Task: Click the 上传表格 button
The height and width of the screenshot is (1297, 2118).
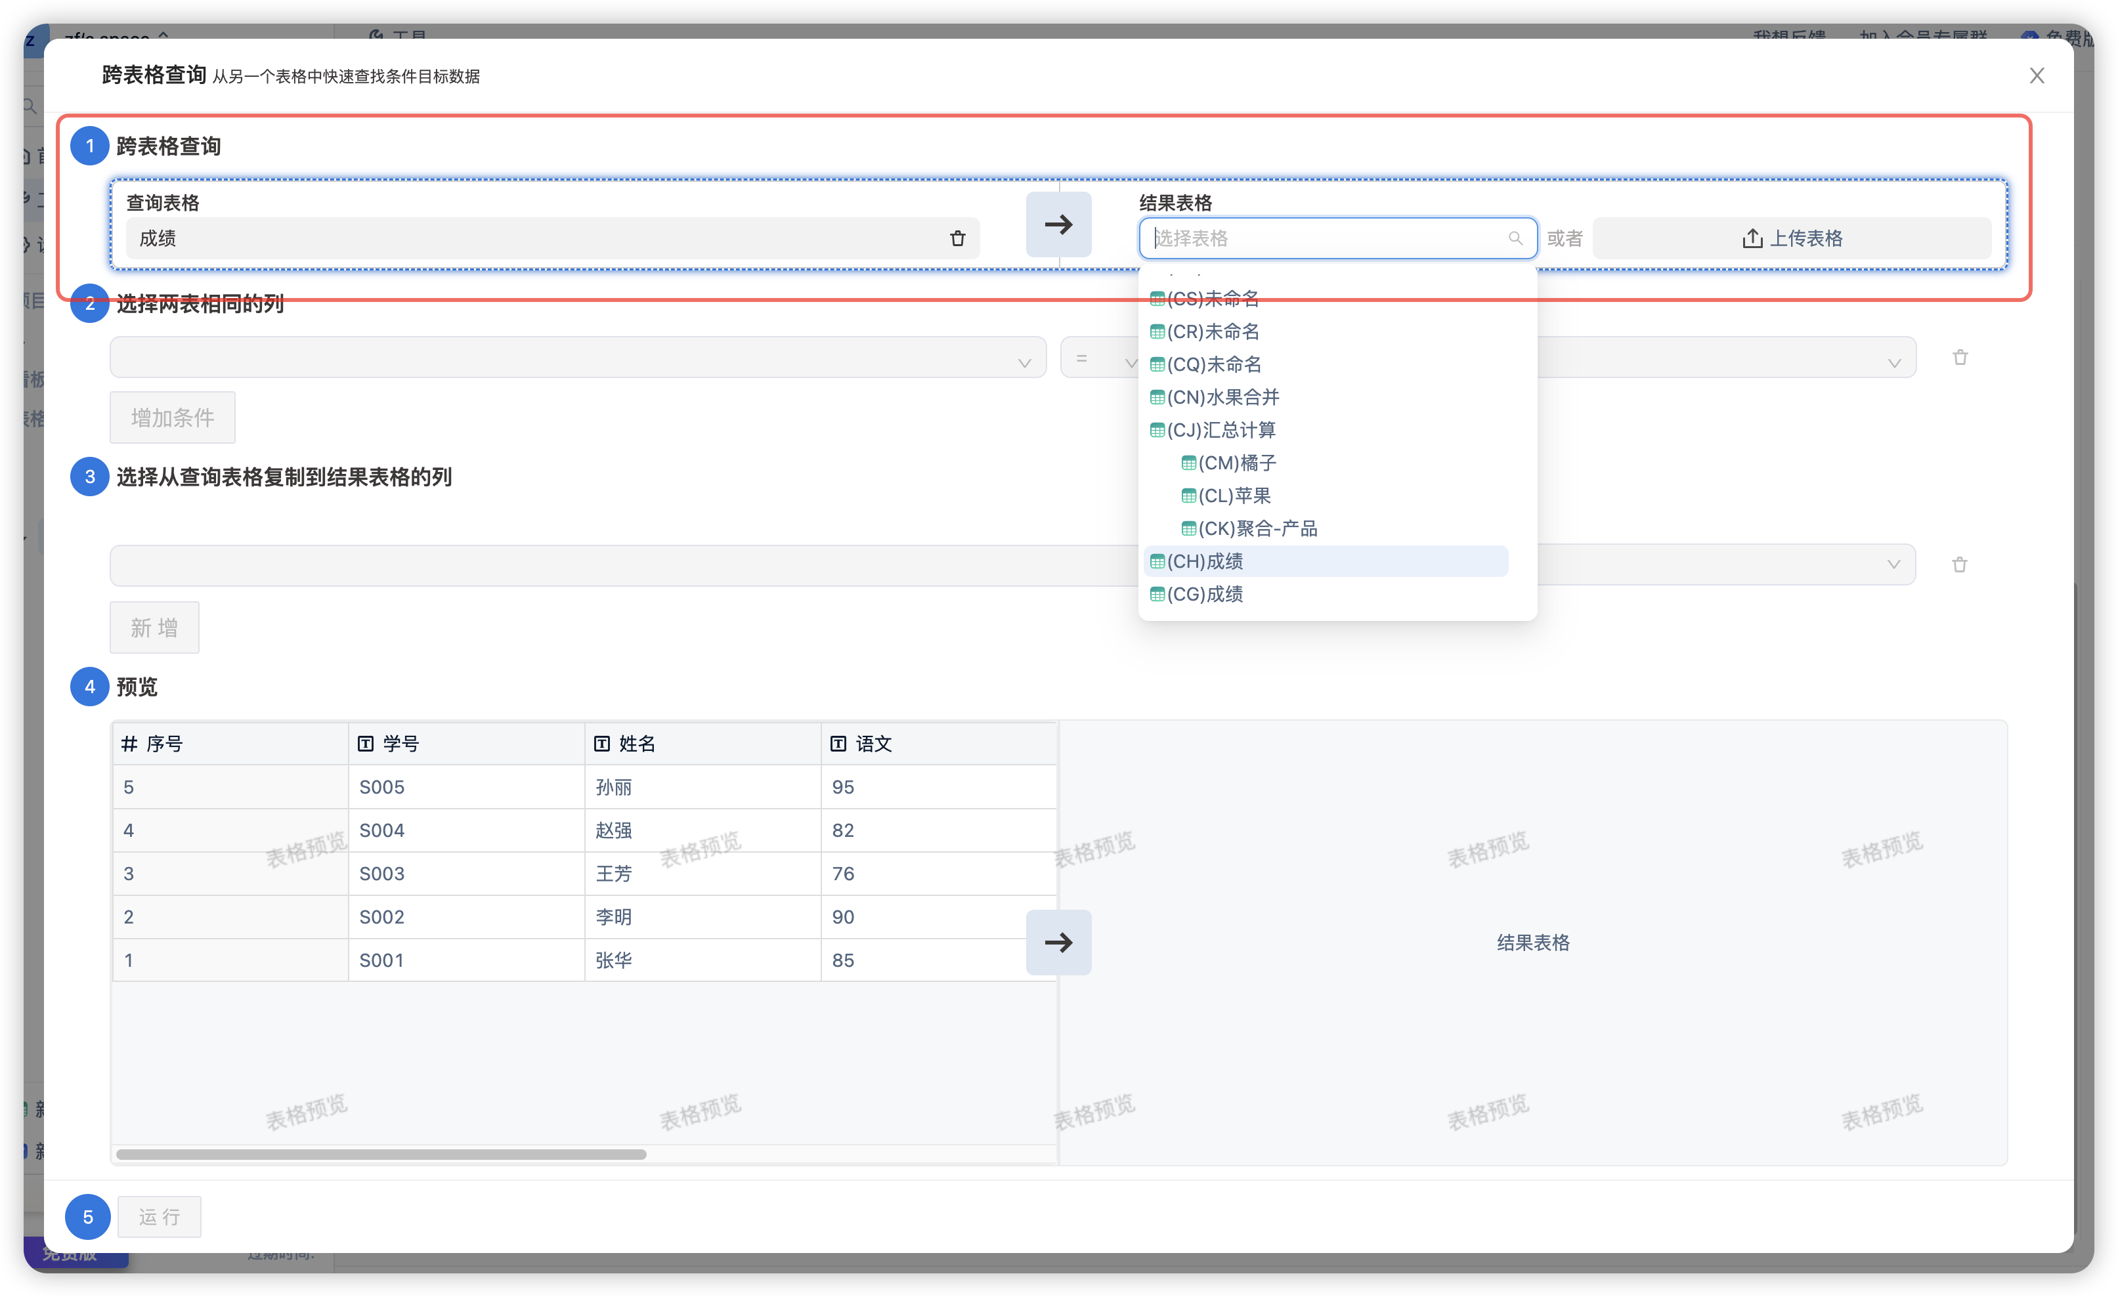Action: [1791, 238]
